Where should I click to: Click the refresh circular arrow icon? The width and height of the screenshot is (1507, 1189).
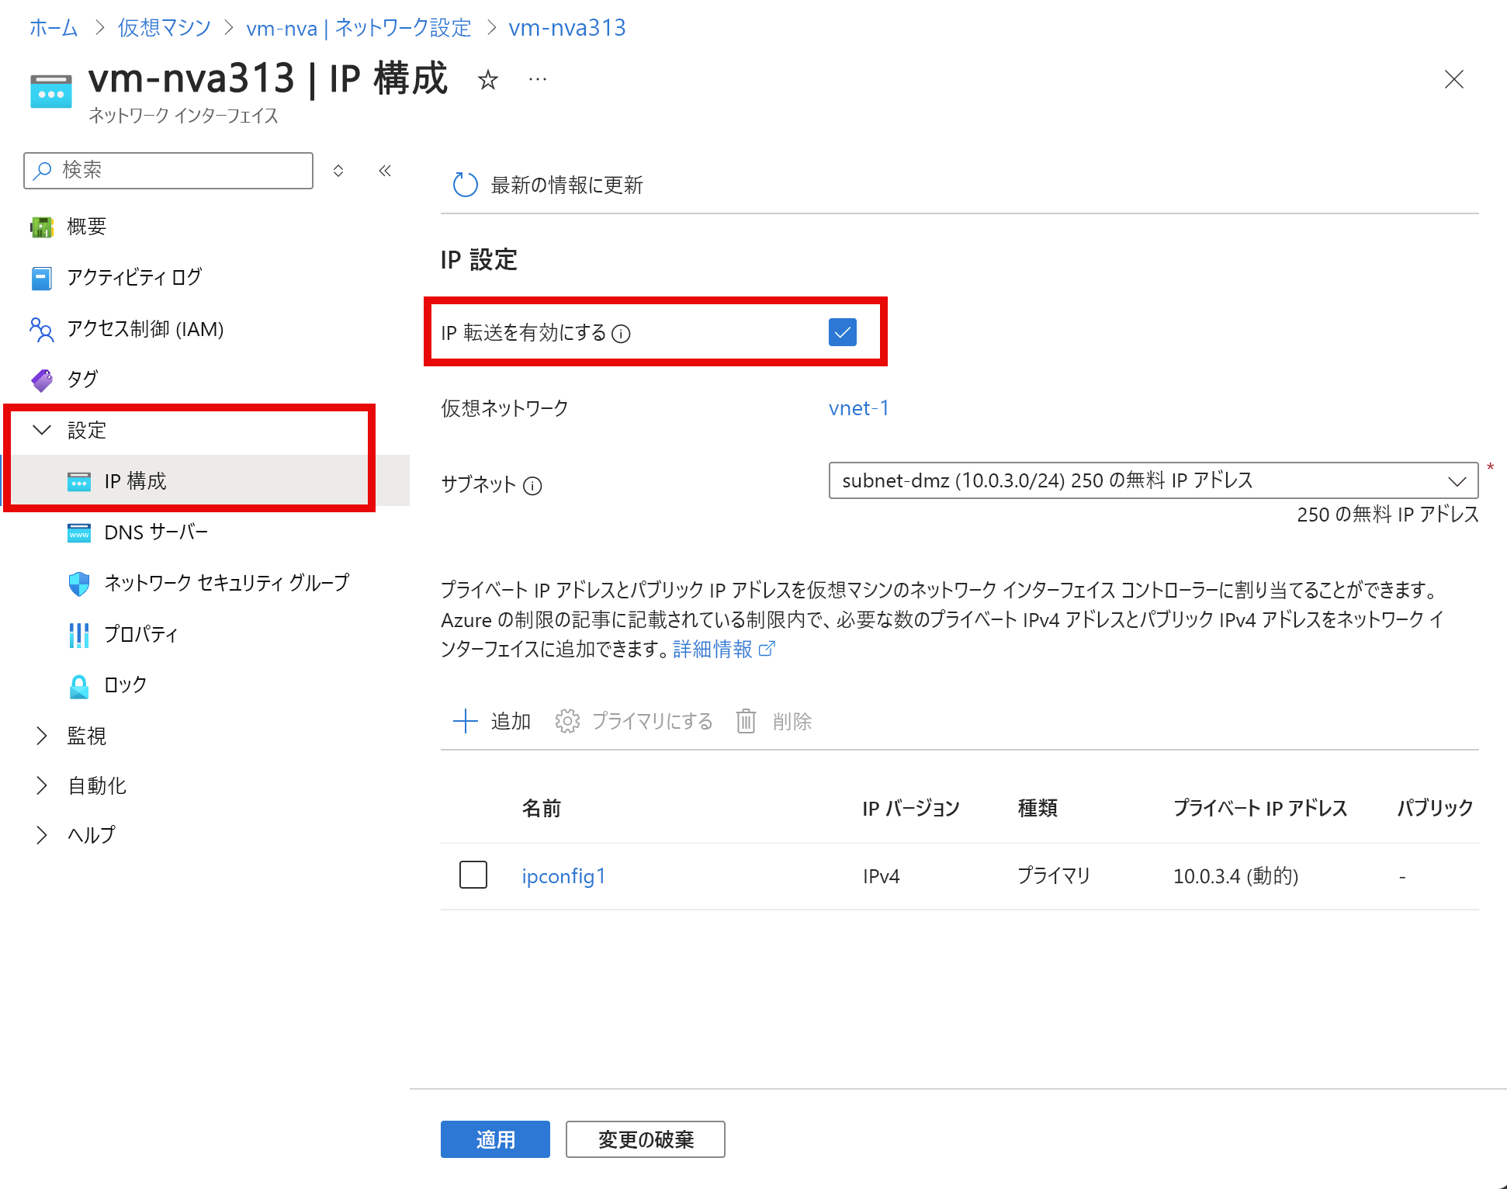[465, 185]
